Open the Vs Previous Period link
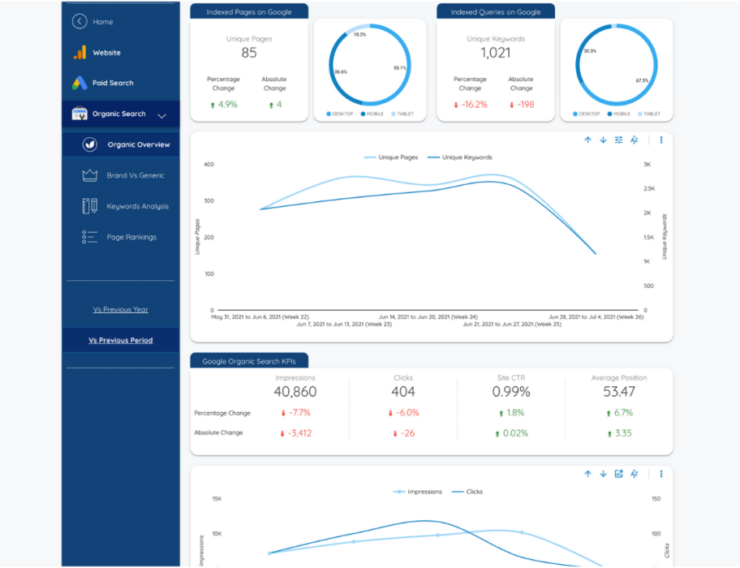 tap(119, 340)
